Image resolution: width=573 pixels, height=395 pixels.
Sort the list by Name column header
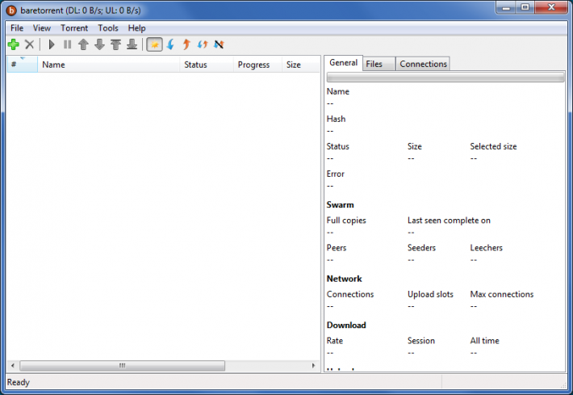pyautogui.click(x=108, y=65)
